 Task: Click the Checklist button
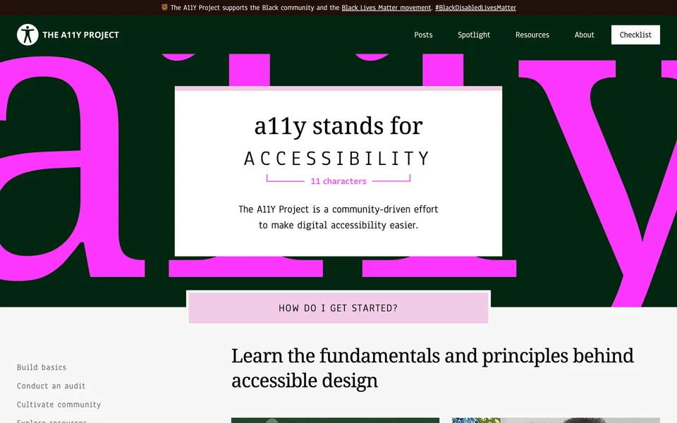tap(635, 35)
